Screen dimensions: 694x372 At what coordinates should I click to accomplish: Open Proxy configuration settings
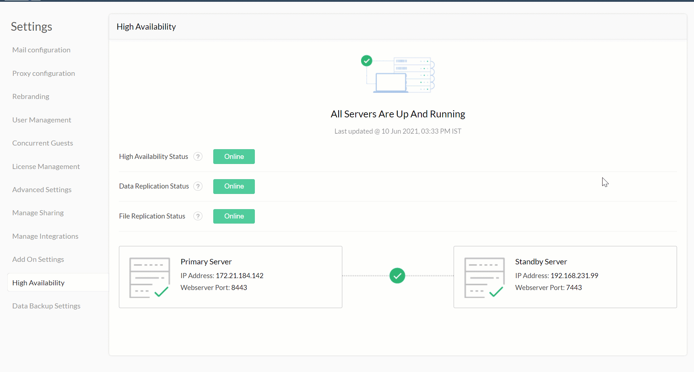click(43, 73)
